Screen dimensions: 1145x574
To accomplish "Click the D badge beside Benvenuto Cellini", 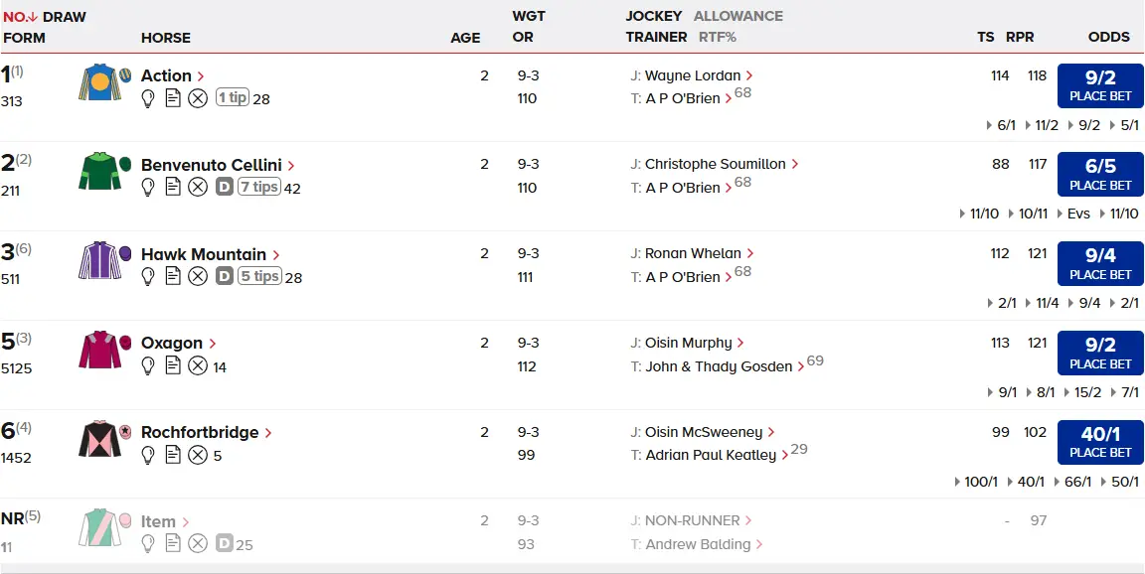I will [225, 187].
